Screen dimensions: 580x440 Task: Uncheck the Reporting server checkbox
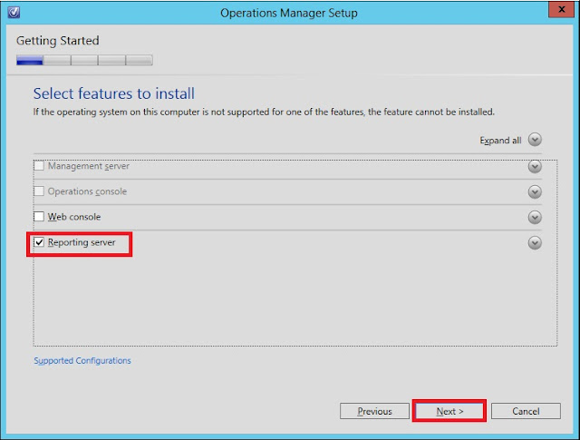[x=39, y=242]
